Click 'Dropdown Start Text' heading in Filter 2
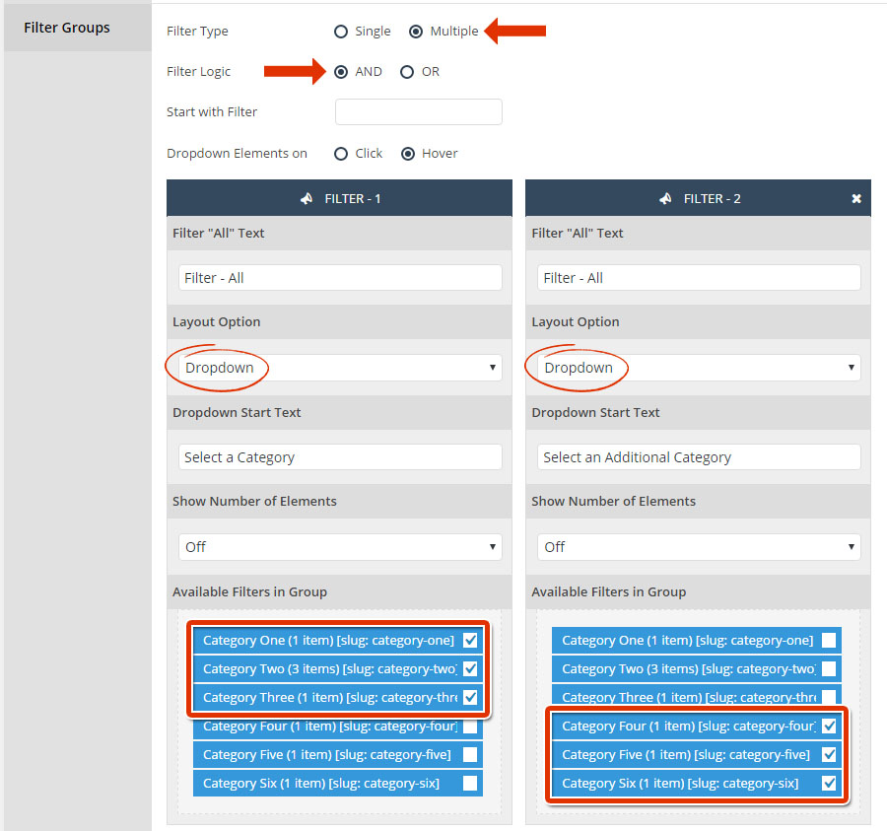The image size is (887, 831). (x=595, y=413)
